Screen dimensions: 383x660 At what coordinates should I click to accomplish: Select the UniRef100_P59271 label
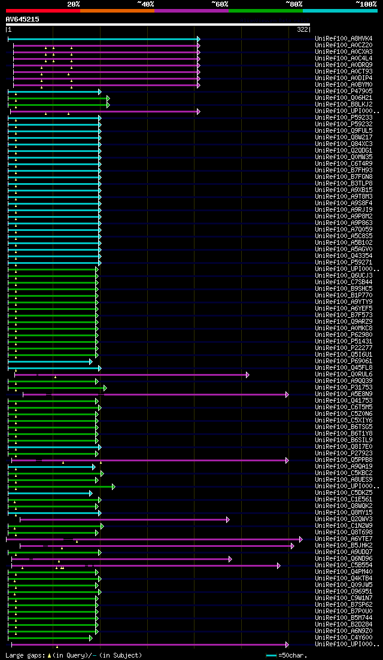pos(344,263)
